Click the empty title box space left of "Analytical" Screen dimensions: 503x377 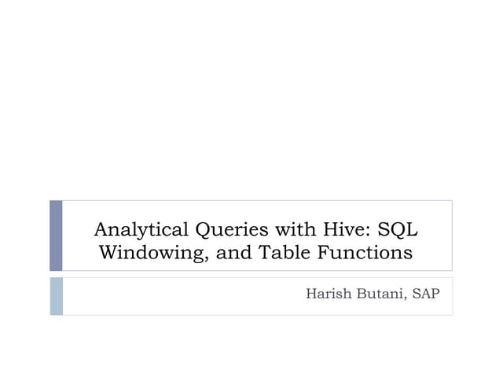pos(77,229)
